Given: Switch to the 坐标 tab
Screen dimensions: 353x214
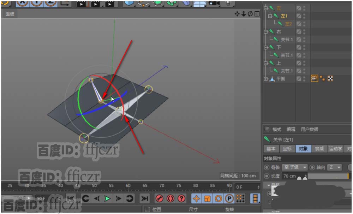Looking at the screenshot, I should pyautogui.click(x=287, y=149).
